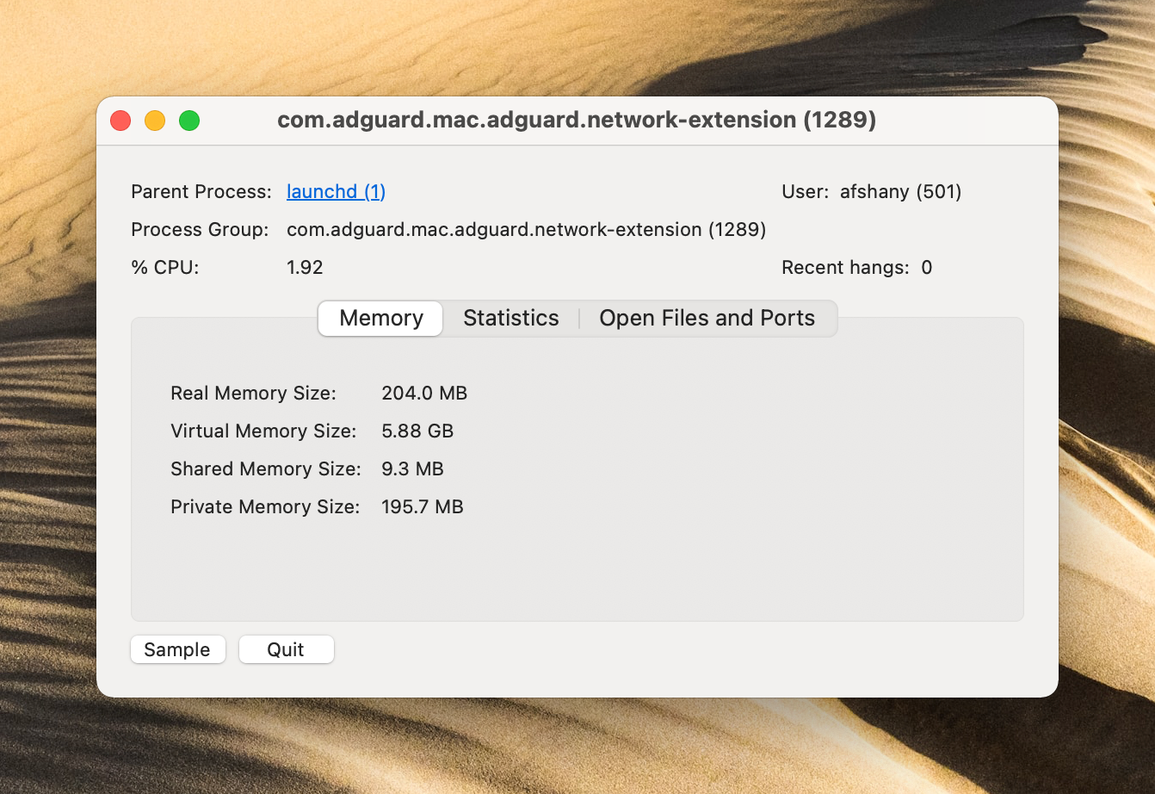Click the yellow minimize traffic light
The image size is (1155, 794).
click(x=155, y=121)
